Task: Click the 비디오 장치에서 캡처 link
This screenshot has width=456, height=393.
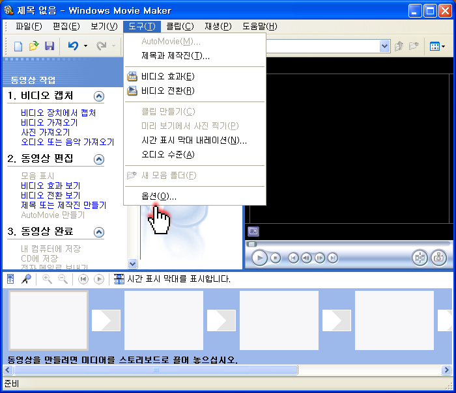Action: point(59,113)
